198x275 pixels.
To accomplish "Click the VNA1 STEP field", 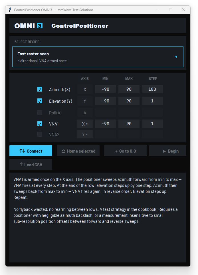I will (152, 124).
